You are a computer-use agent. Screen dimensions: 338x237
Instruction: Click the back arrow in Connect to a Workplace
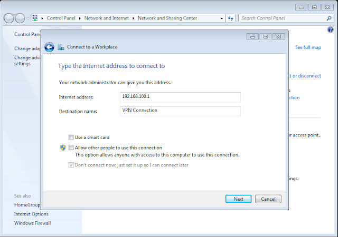[x=49, y=47]
